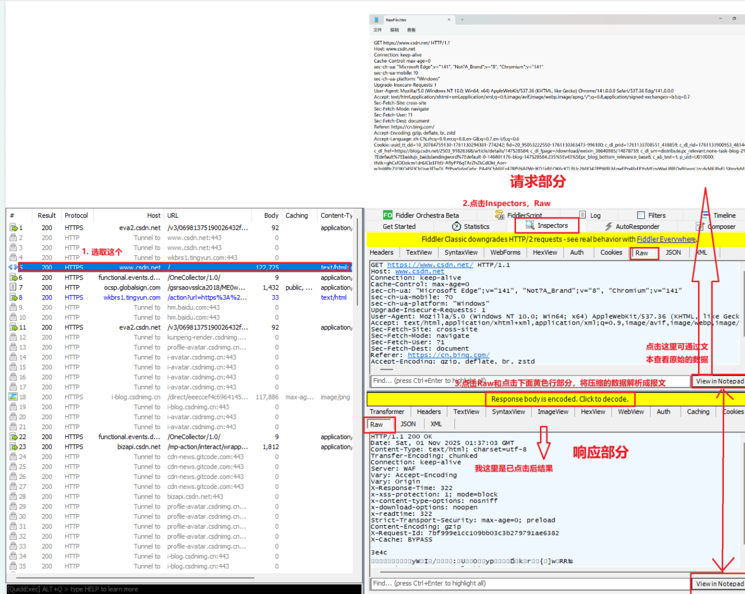Open the 查看 menu in Notepad window
The height and width of the screenshot is (594, 745).
pos(411,30)
